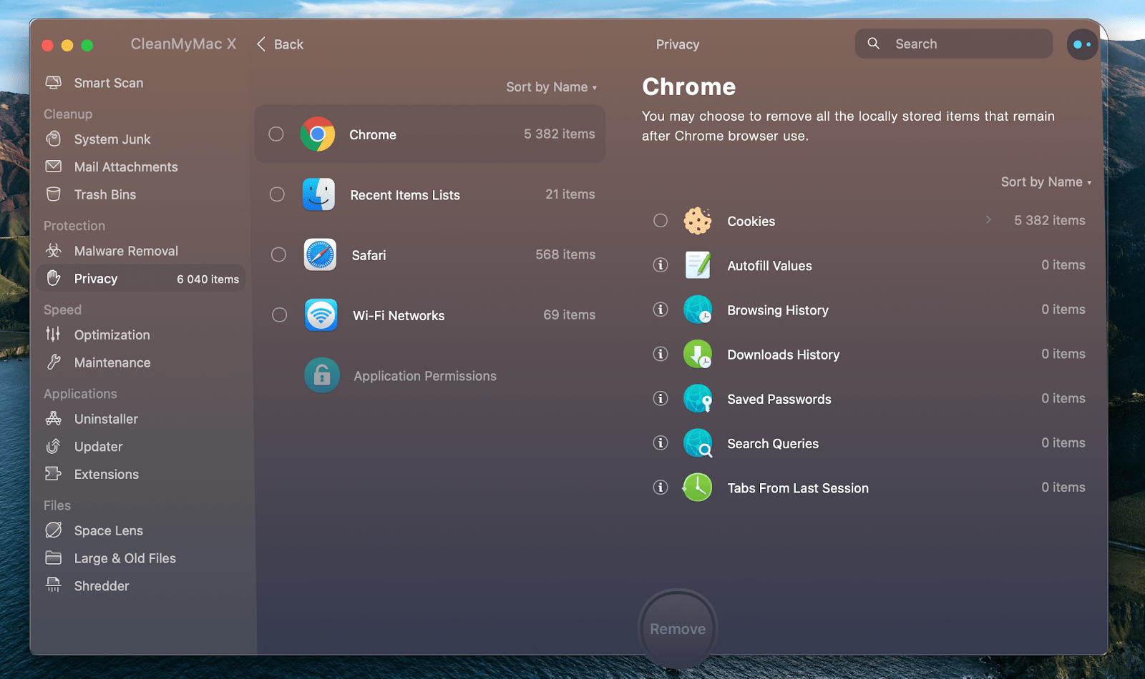Viewport: 1145px width, 679px height.
Task: Open Sort by Name in the Chrome details pane
Action: tap(1046, 182)
